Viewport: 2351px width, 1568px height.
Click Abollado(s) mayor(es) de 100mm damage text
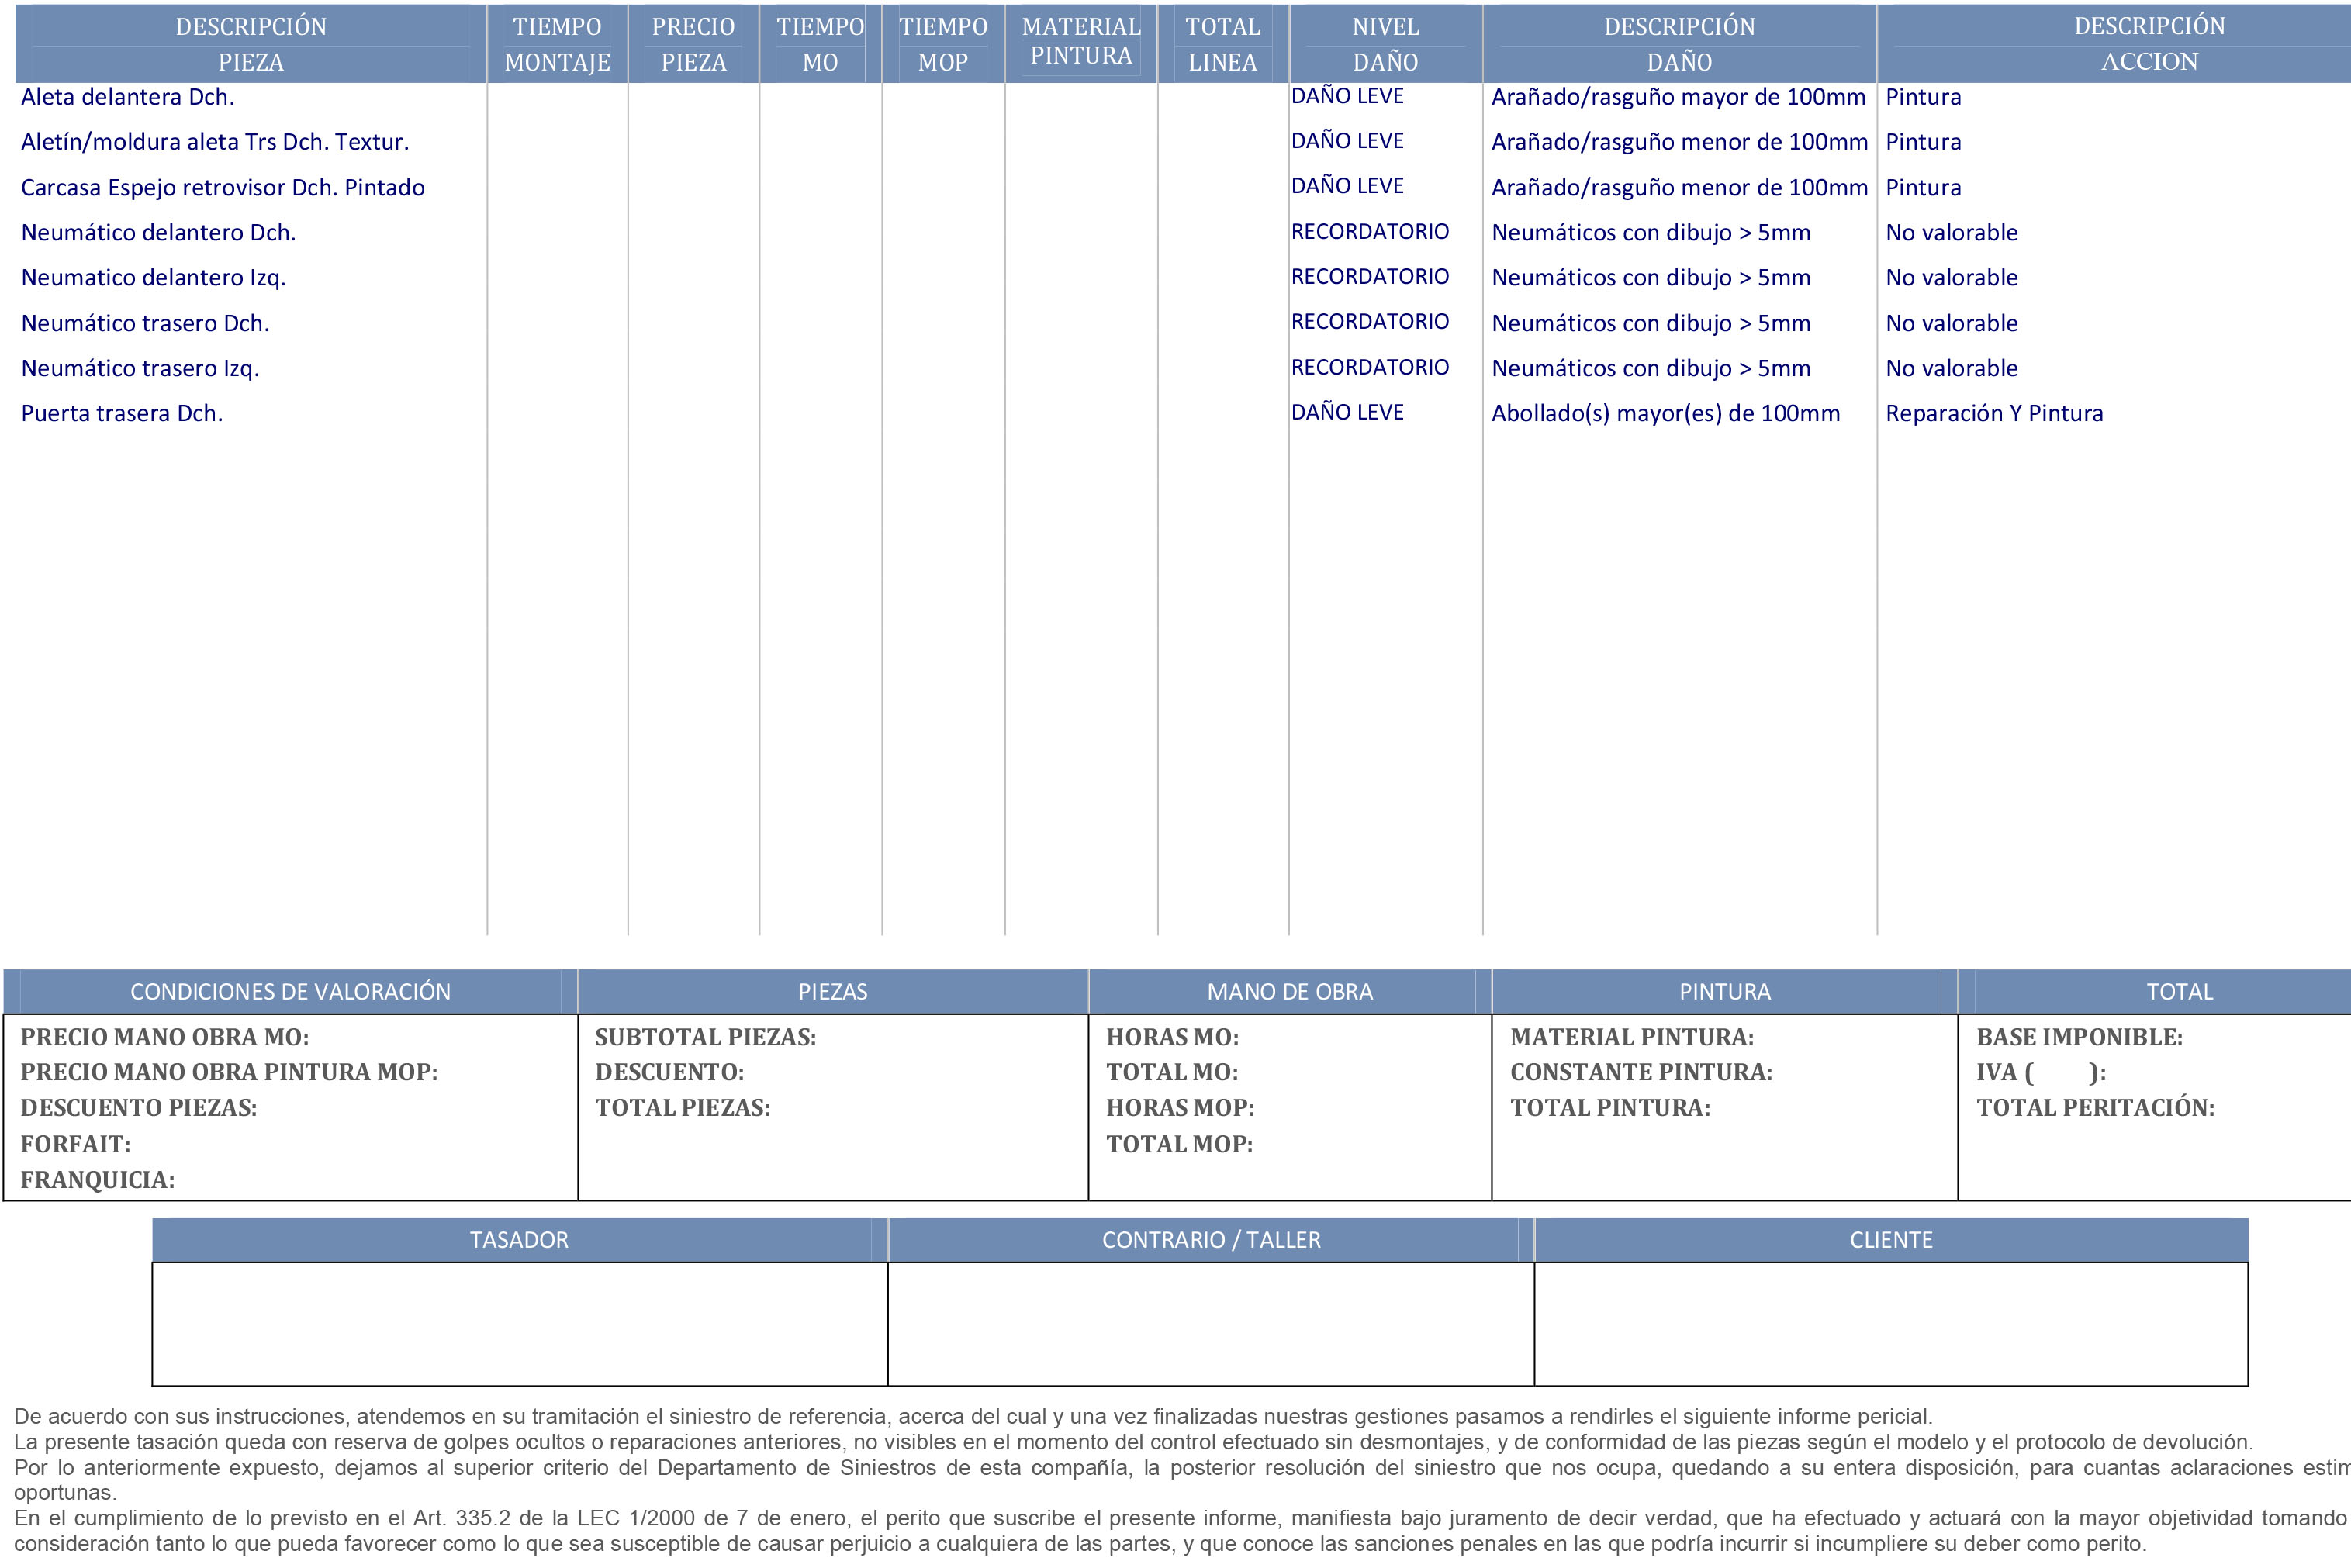coord(1665,413)
